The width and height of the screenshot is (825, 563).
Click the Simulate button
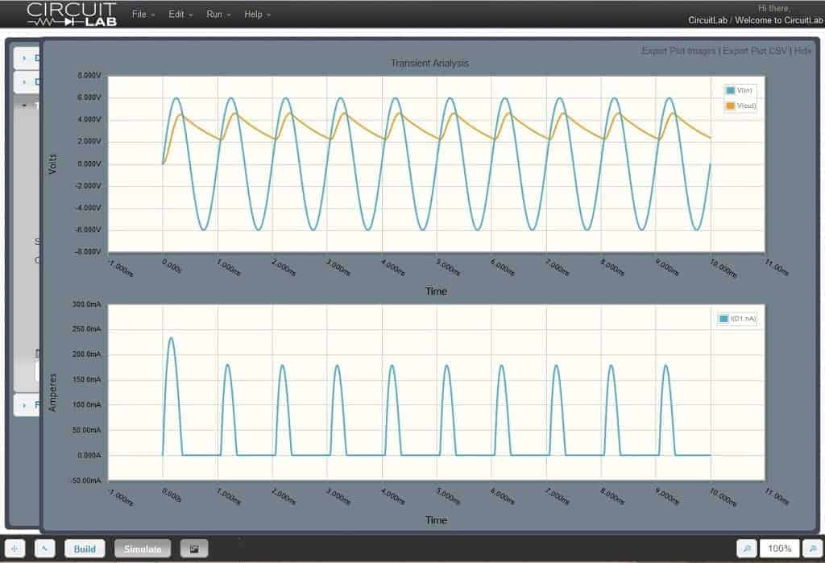143,549
